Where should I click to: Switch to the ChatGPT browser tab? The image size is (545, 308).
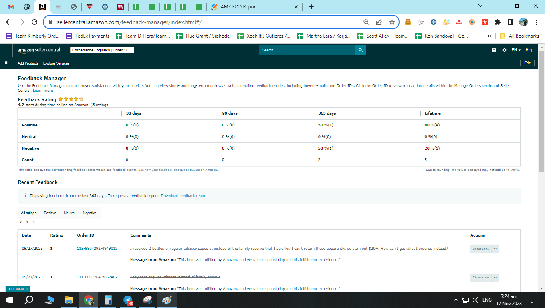pyautogui.click(x=27, y=7)
